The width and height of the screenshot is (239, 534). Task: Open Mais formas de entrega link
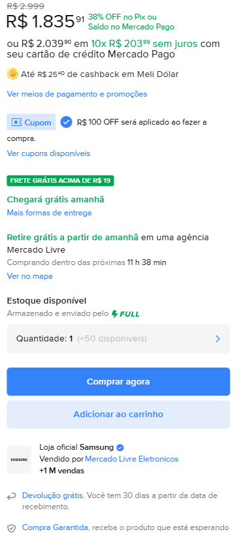point(50,213)
